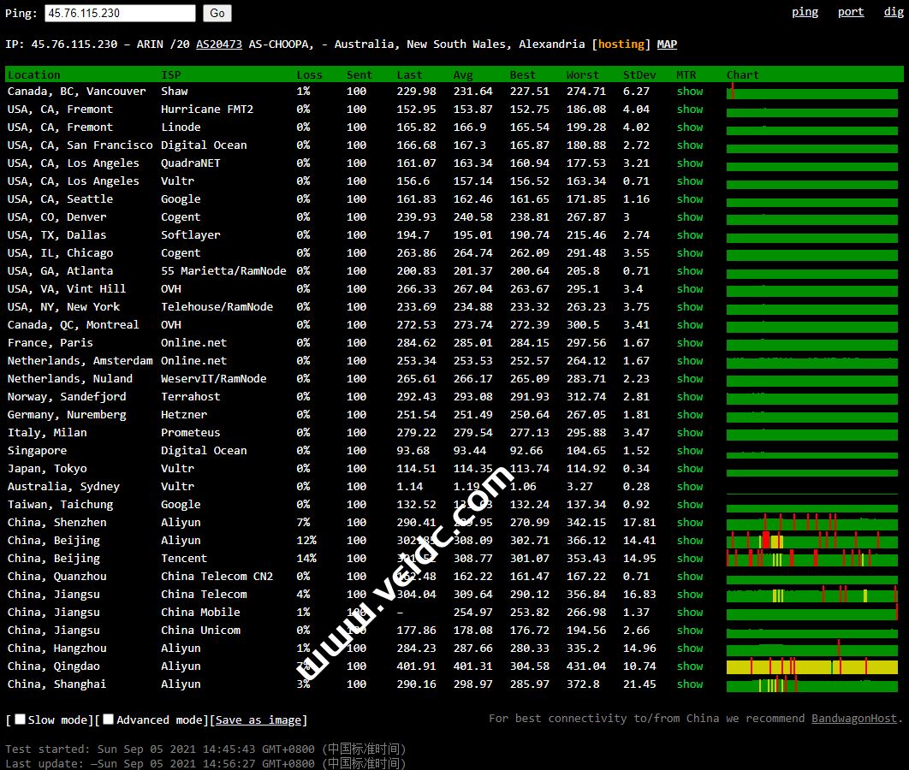The width and height of the screenshot is (909, 770).
Task: Open the ping tool link
Action: coord(805,12)
